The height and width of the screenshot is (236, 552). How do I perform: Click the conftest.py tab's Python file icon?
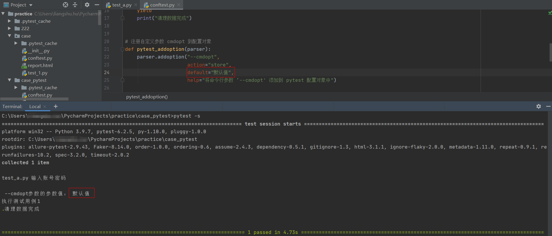pyautogui.click(x=146, y=5)
